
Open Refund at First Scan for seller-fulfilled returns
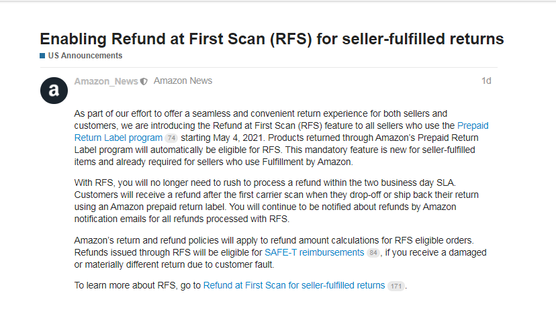[x=294, y=285]
